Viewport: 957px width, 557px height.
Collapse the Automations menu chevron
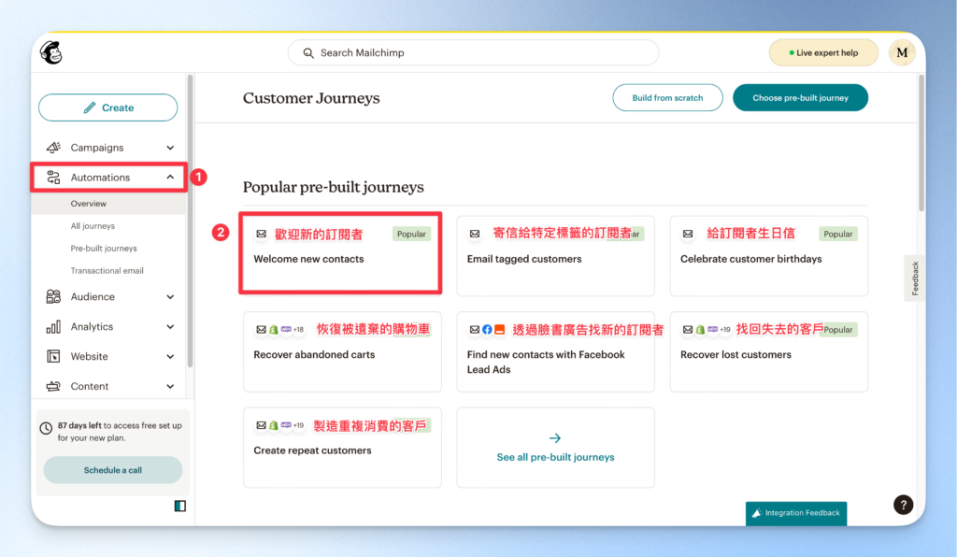[x=170, y=178]
